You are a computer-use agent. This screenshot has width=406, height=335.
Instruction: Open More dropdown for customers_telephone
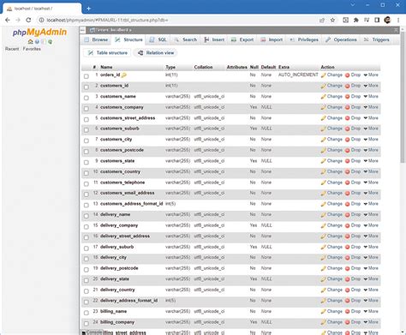click(371, 182)
